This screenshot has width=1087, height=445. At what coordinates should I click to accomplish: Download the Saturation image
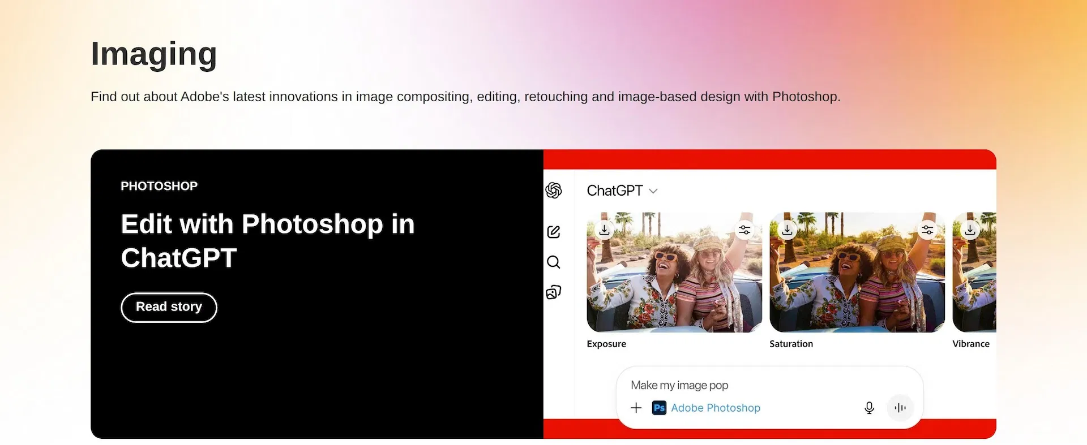point(788,230)
